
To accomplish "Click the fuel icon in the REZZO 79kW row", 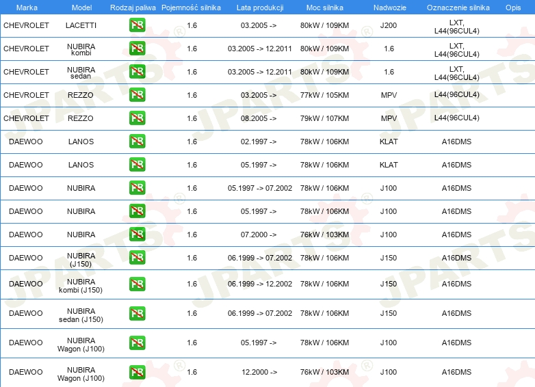I will click(137, 118).
